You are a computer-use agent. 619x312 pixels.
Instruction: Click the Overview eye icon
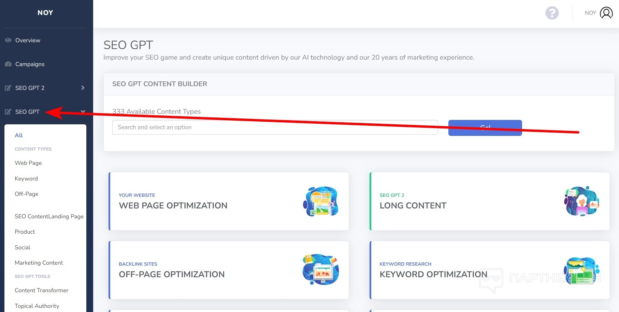click(8, 40)
